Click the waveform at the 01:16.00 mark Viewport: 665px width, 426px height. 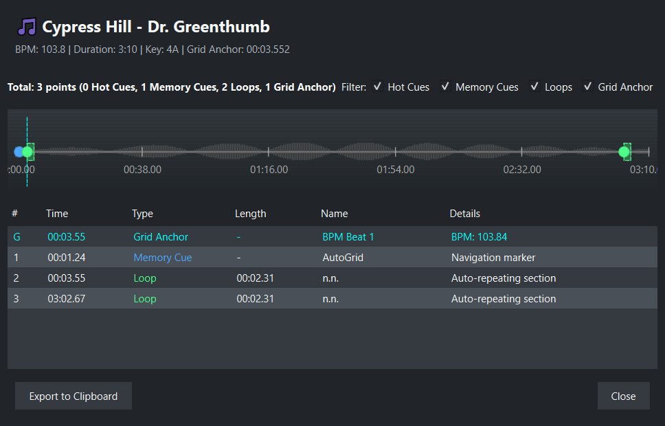click(269, 152)
